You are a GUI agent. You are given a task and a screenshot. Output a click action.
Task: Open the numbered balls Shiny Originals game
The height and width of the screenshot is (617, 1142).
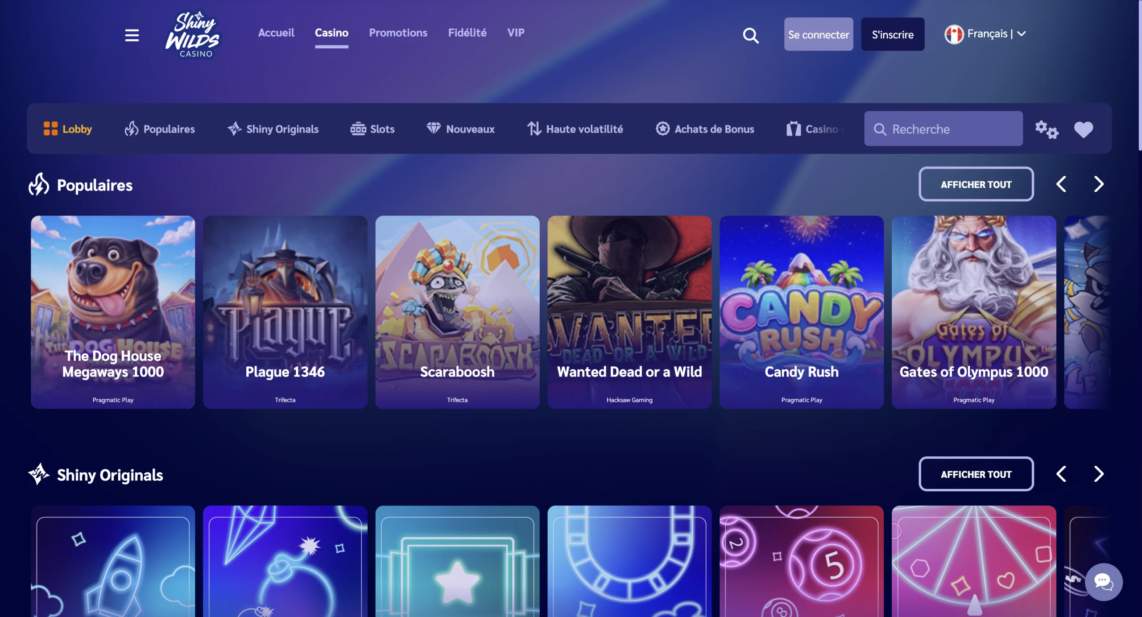pos(802,561)
